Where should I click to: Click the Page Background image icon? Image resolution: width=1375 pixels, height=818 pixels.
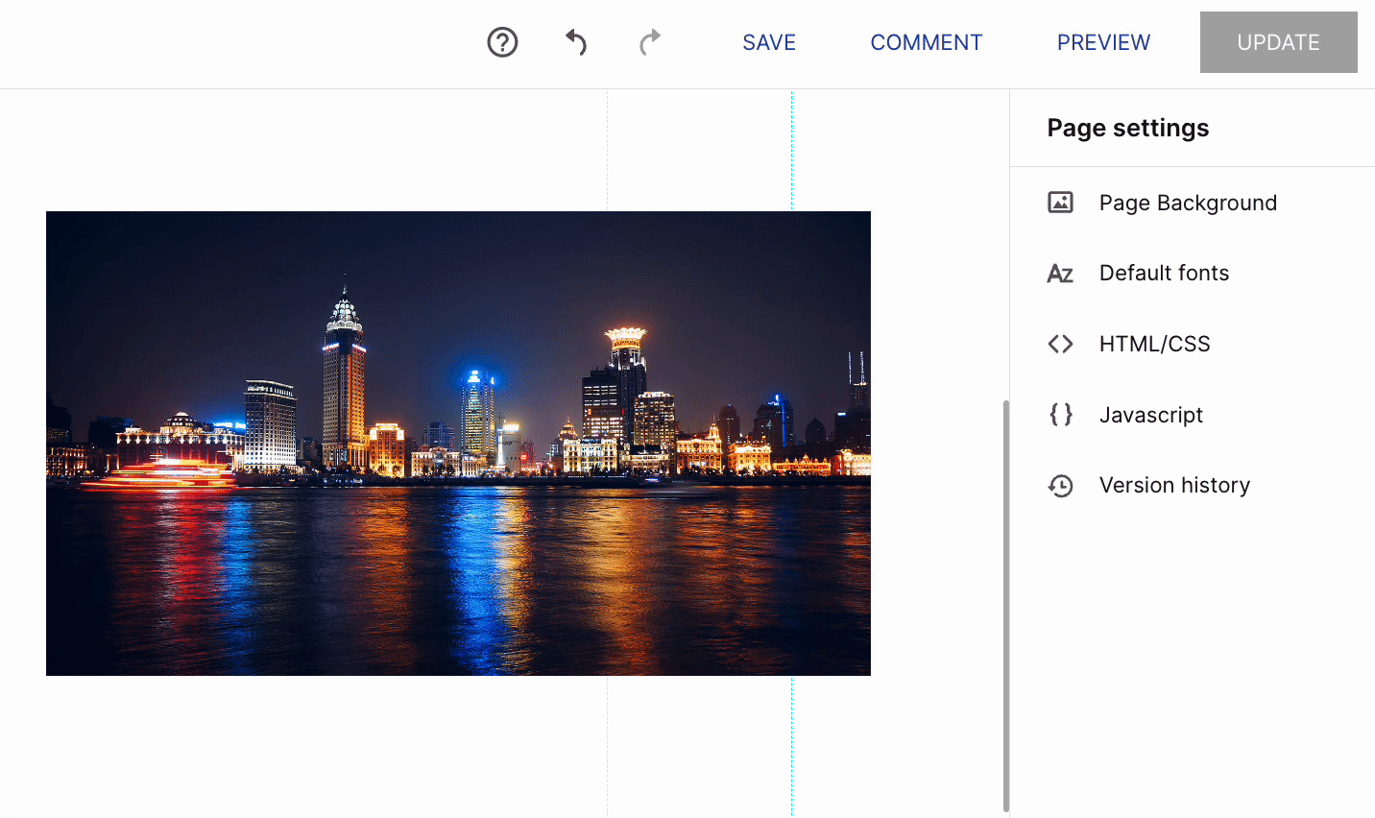pos(1060,203)
